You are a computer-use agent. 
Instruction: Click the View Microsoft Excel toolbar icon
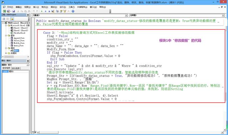(5, 11)
